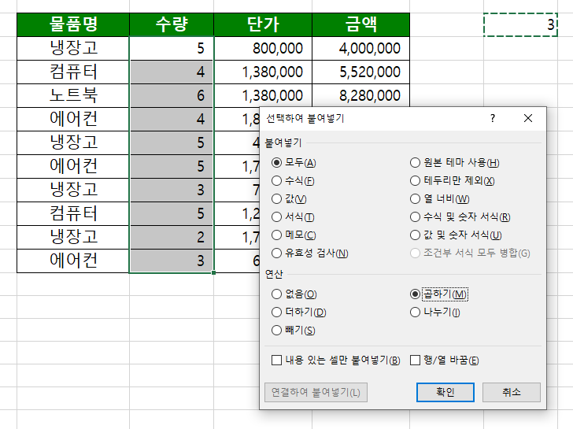Image resolution: width=573 pixels, height=429 pixels.
Task: Select the 모두(A) paste option
Action: click(276, 163)
